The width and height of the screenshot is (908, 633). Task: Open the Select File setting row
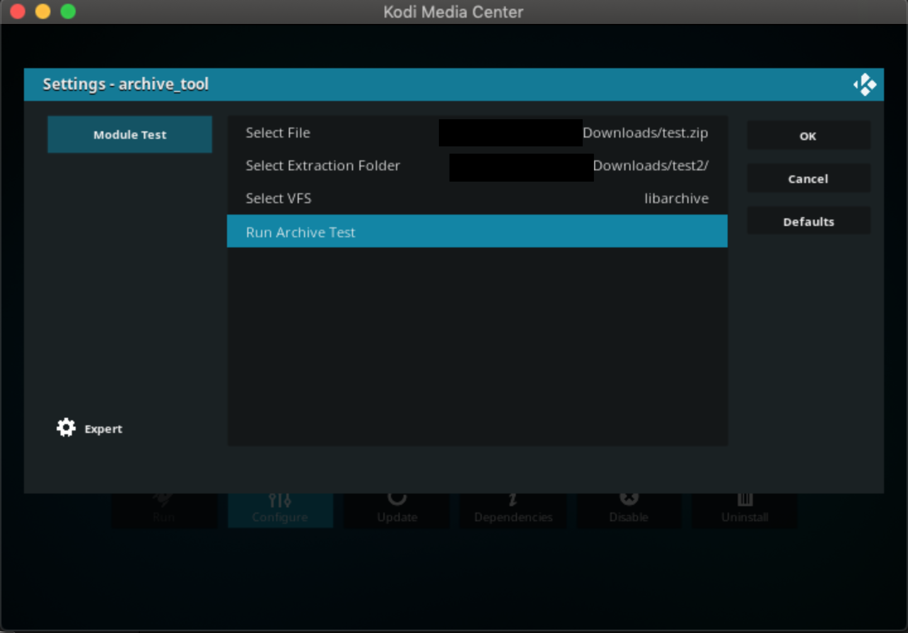click(x=477, y=133)
